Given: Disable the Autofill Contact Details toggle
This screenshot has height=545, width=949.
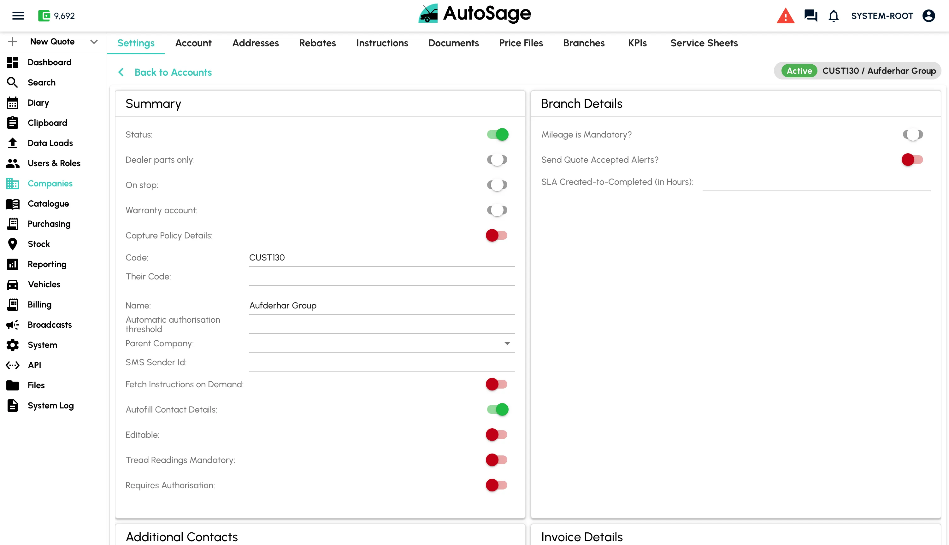Looking at the screenshot, I should tap(497, 409).
